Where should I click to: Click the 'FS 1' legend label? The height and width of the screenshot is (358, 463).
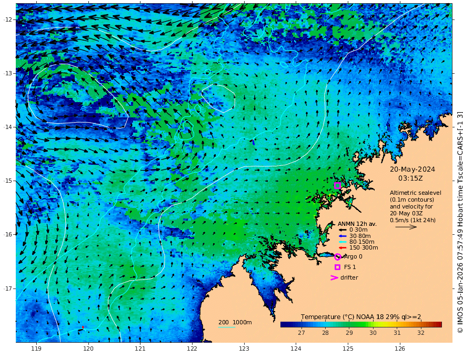point(350,267)
